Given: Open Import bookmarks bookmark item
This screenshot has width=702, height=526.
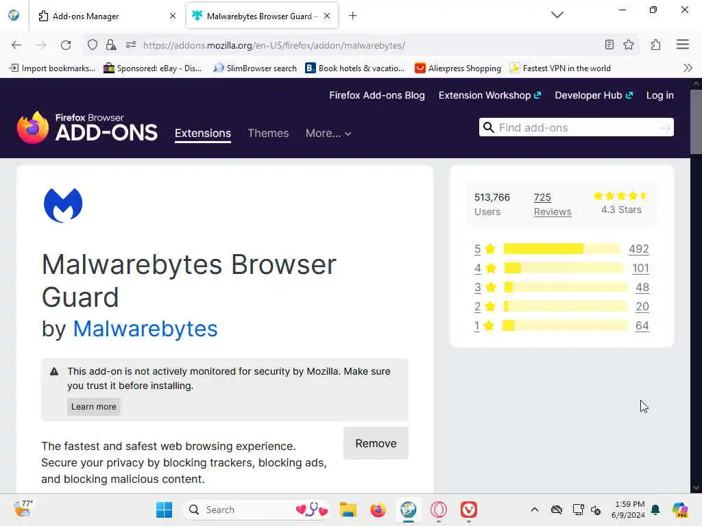Looking at the screenshot, I should pyautogui.click(x=53, y=68).
